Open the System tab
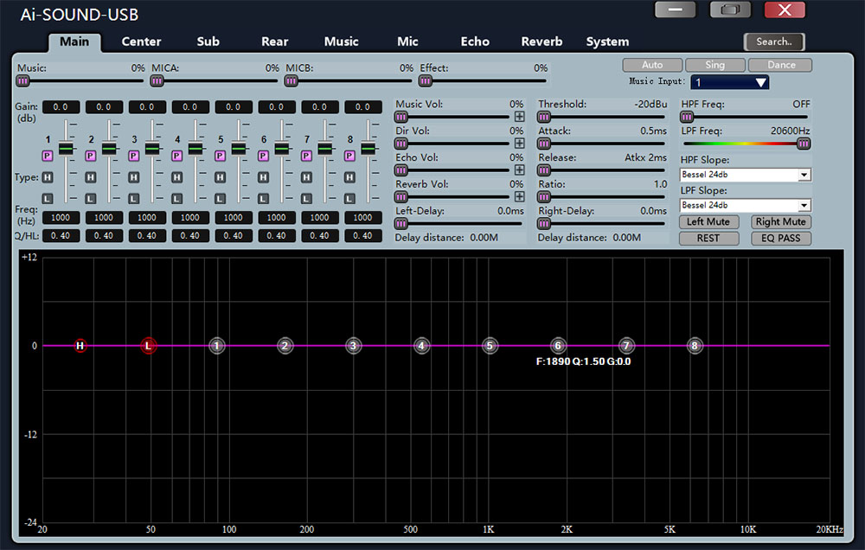This screenshot has height=550, width=865. (607, 42)
